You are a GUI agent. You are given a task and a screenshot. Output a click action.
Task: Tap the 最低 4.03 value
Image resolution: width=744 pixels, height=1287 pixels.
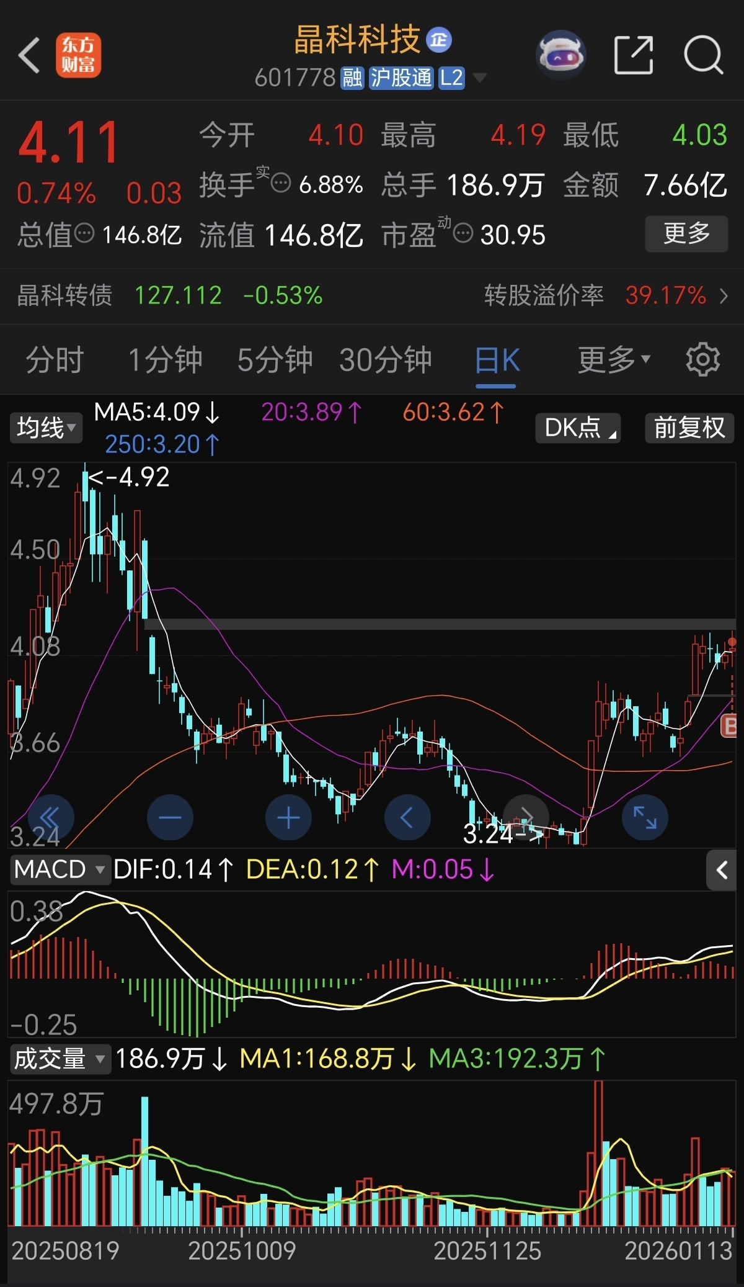700,135
